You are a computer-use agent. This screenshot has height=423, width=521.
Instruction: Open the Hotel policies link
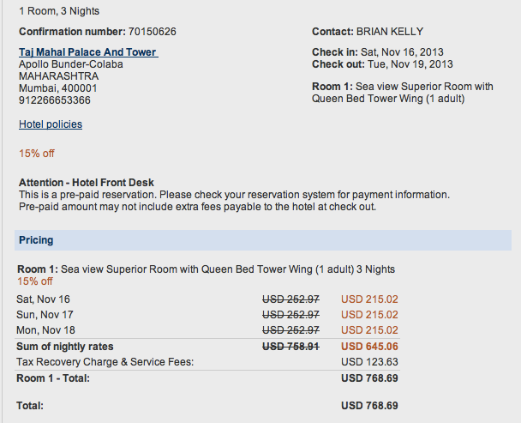tap(51, 124)
